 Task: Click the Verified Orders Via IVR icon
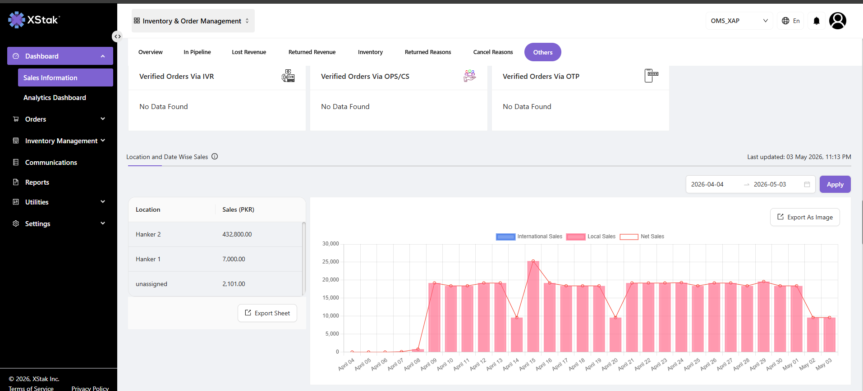(288, 76)
